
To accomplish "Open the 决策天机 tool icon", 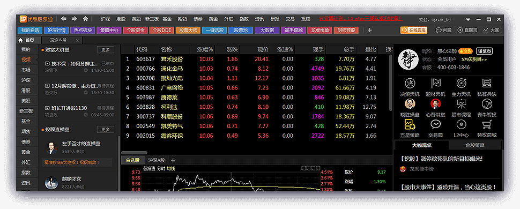I will point(410,83).
